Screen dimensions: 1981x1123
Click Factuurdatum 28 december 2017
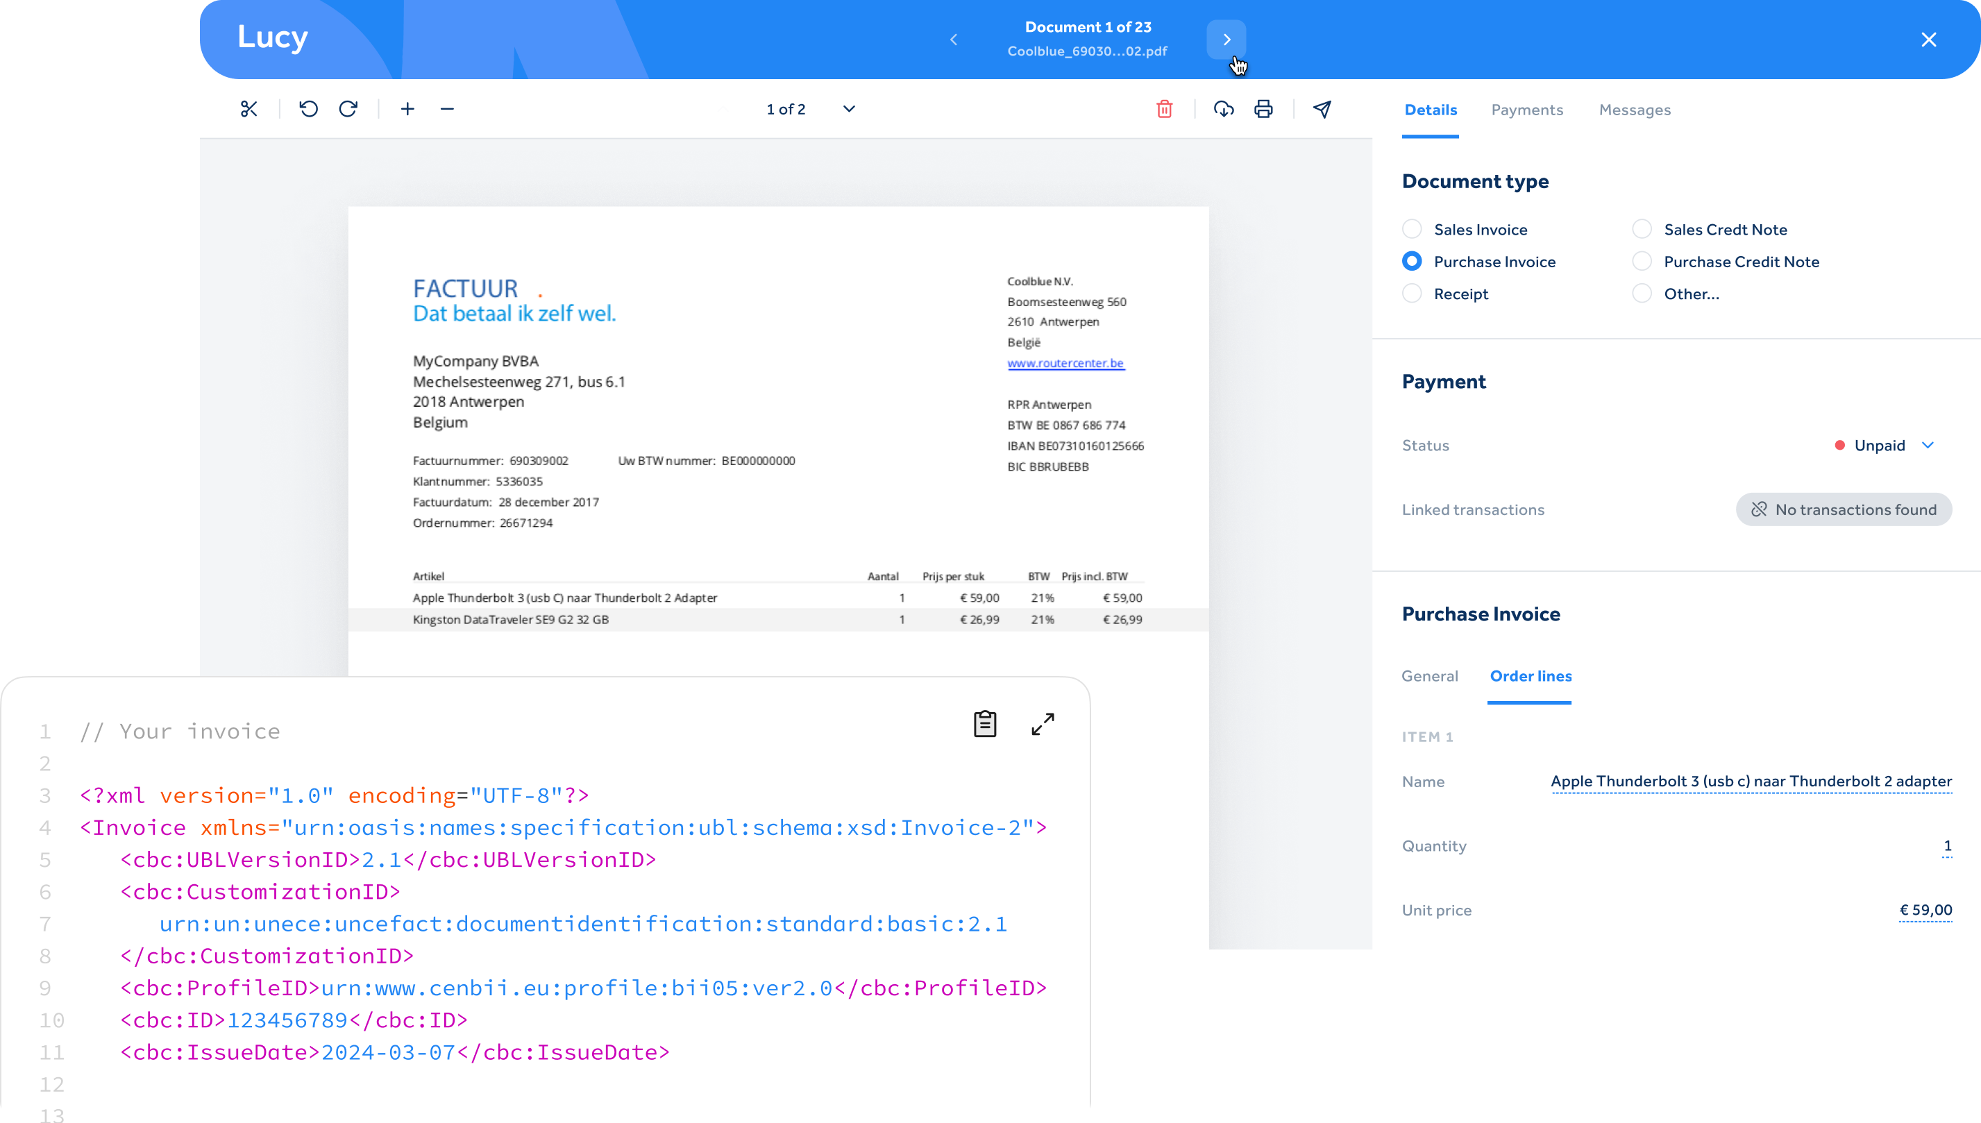(506, 502)
